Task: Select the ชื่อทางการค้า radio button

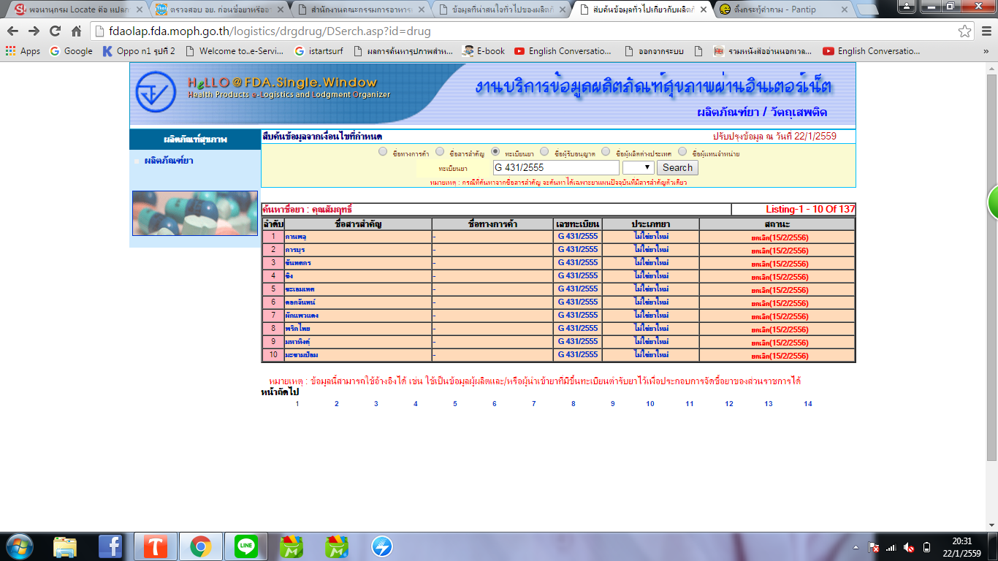Action: pyautogui.click(x=383, y=152)
